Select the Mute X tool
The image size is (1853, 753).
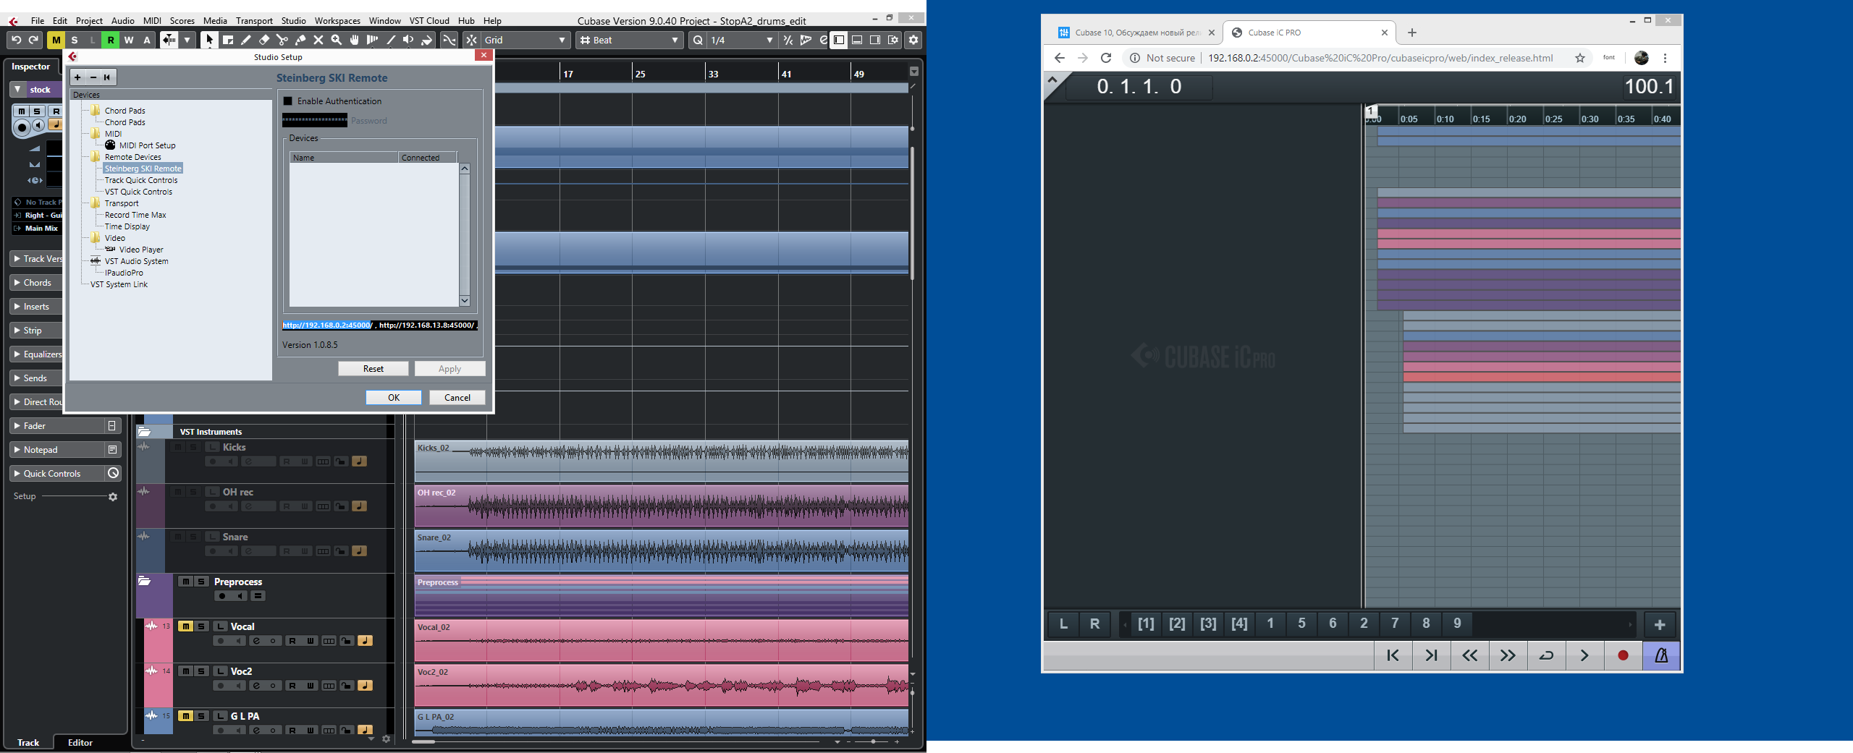pyautogui.click(x=318, y=40)
